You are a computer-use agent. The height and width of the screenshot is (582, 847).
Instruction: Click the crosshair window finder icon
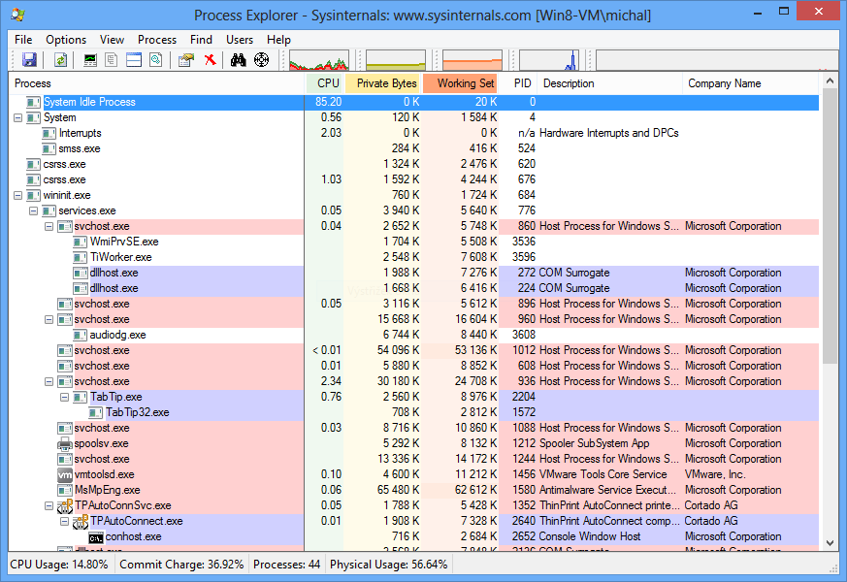point(260,59)
